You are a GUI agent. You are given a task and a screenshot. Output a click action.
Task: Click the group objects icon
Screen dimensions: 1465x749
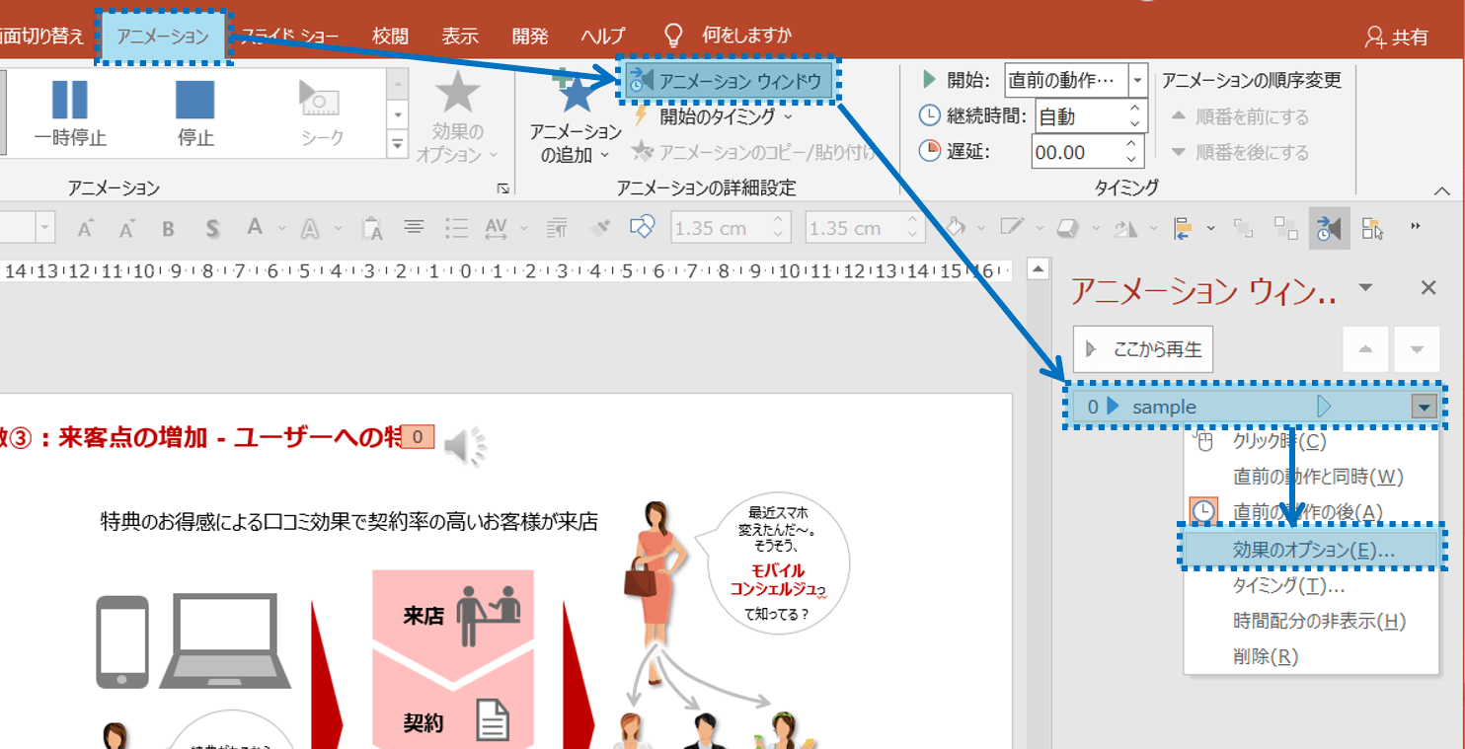[x=1243, y=229]
